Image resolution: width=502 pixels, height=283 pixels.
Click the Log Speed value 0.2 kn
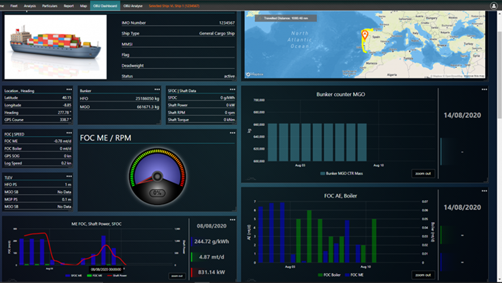tap(66, 163)
